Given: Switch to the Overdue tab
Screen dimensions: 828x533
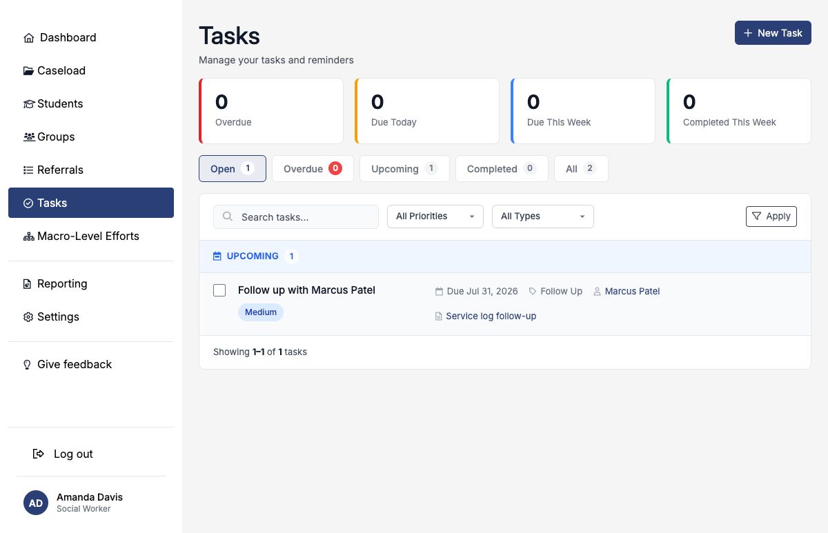Looking at the screenshot, I should pyautogui.click(x=313, y=169).
